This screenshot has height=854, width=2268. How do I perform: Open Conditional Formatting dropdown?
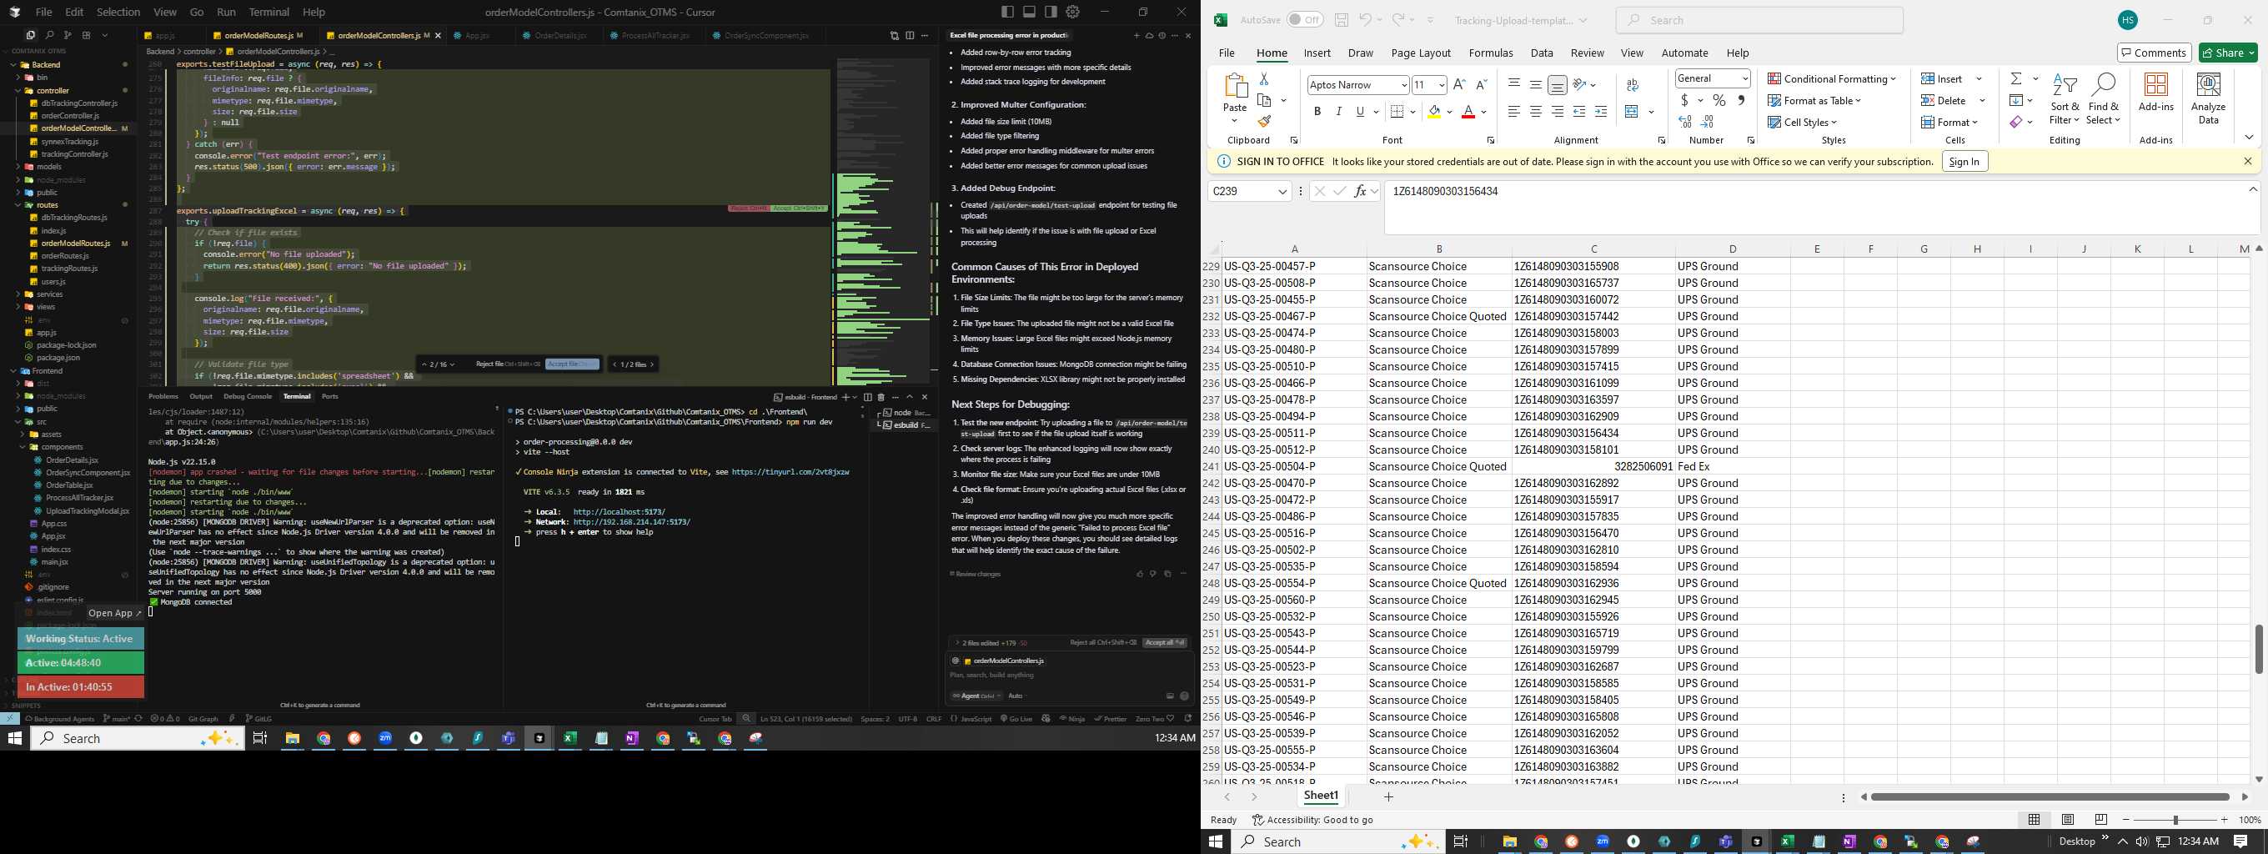pyautogui.click(x=1831, y=78)
